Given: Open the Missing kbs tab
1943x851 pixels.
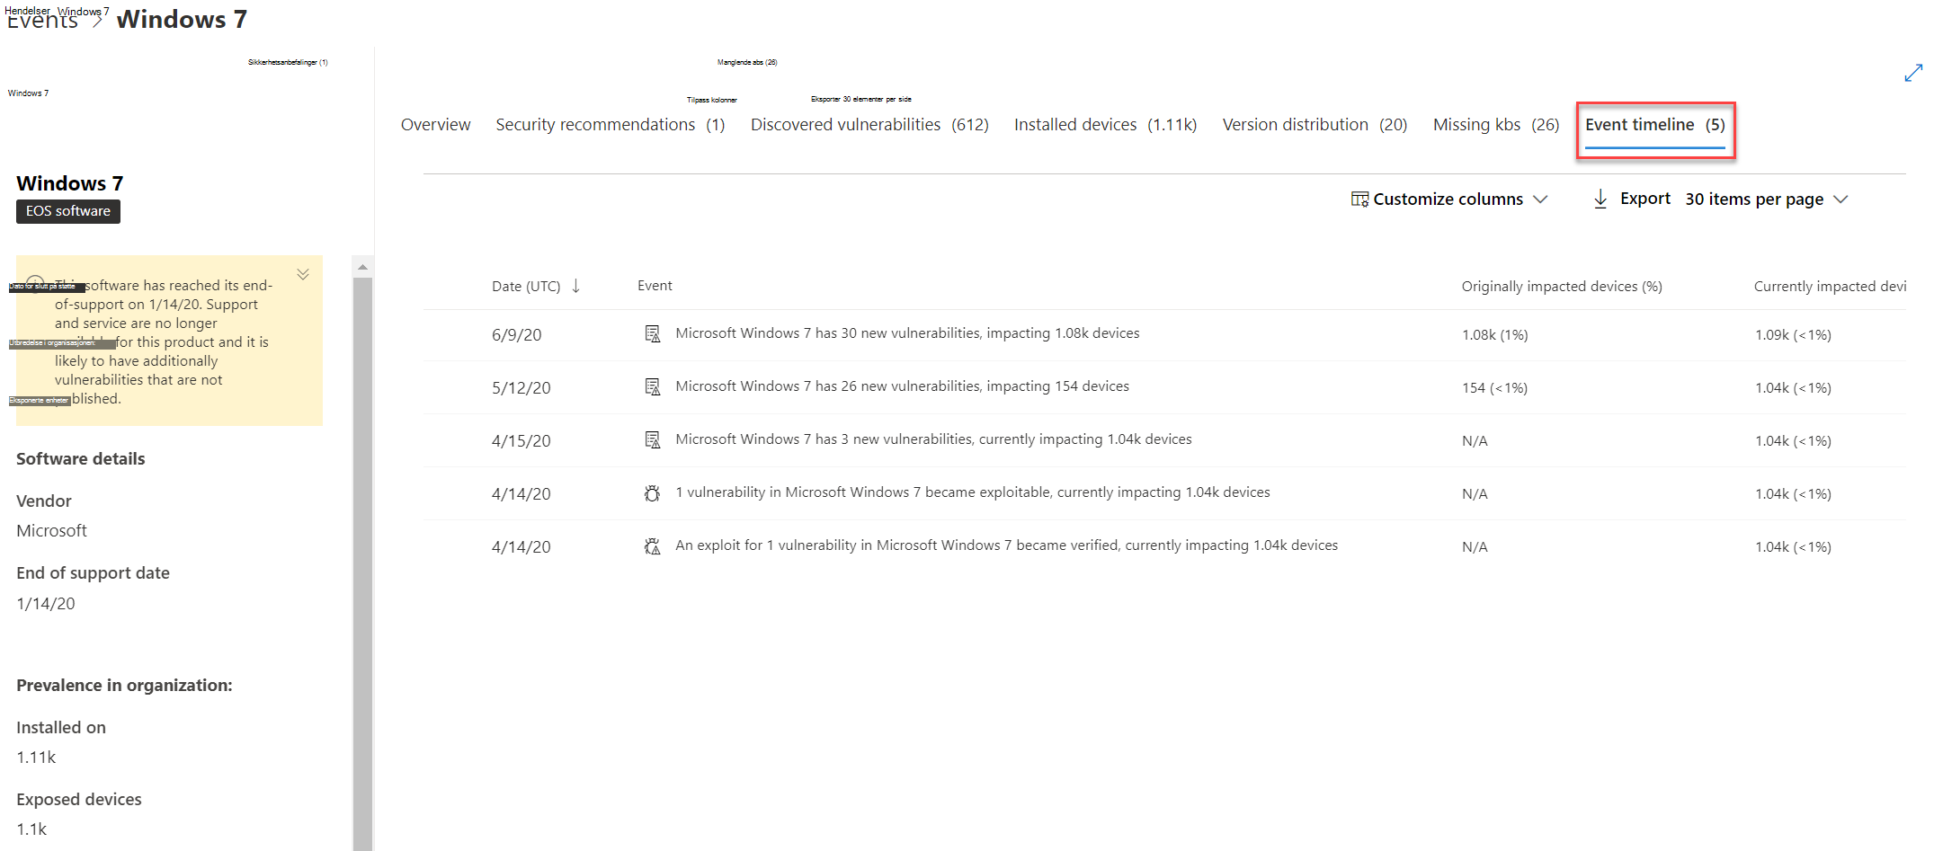Looking at the screenshot, I should (x=1496, y=125).
